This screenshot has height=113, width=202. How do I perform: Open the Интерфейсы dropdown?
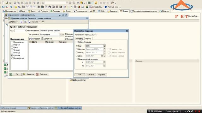tap(97, 7)
